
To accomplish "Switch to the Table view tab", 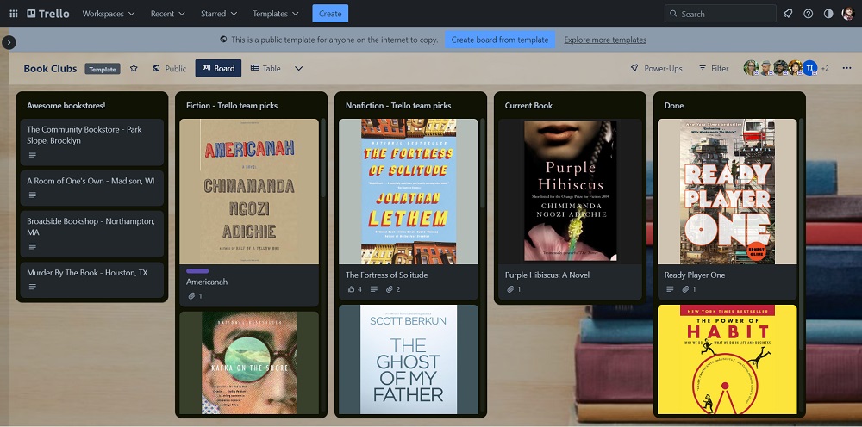I will point(265,68).
